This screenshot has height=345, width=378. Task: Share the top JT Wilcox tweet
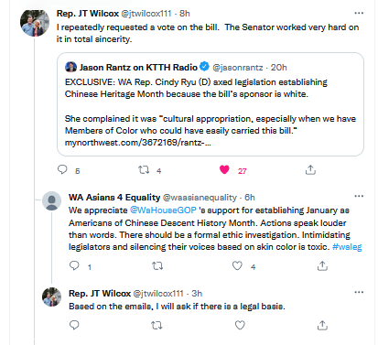[x=310, y=169]
